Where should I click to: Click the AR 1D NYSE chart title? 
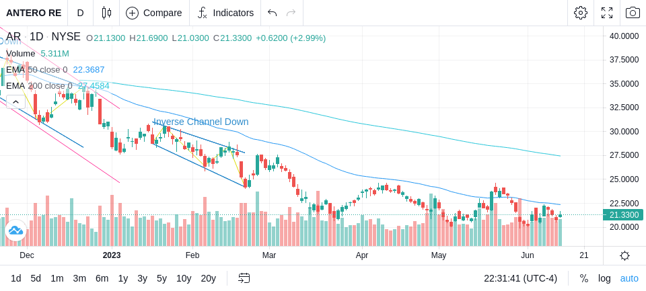[43, 37]
